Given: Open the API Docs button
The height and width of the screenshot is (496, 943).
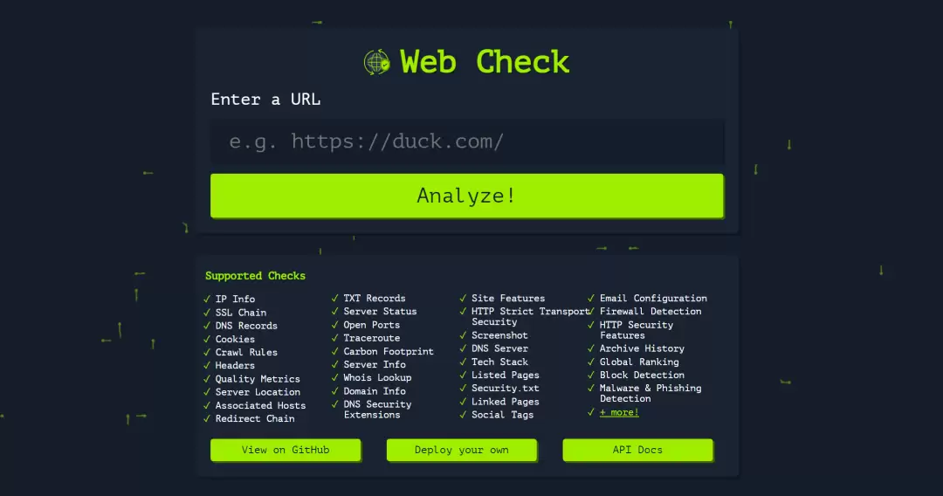Looking at the screenshot, I should point(637,450).
